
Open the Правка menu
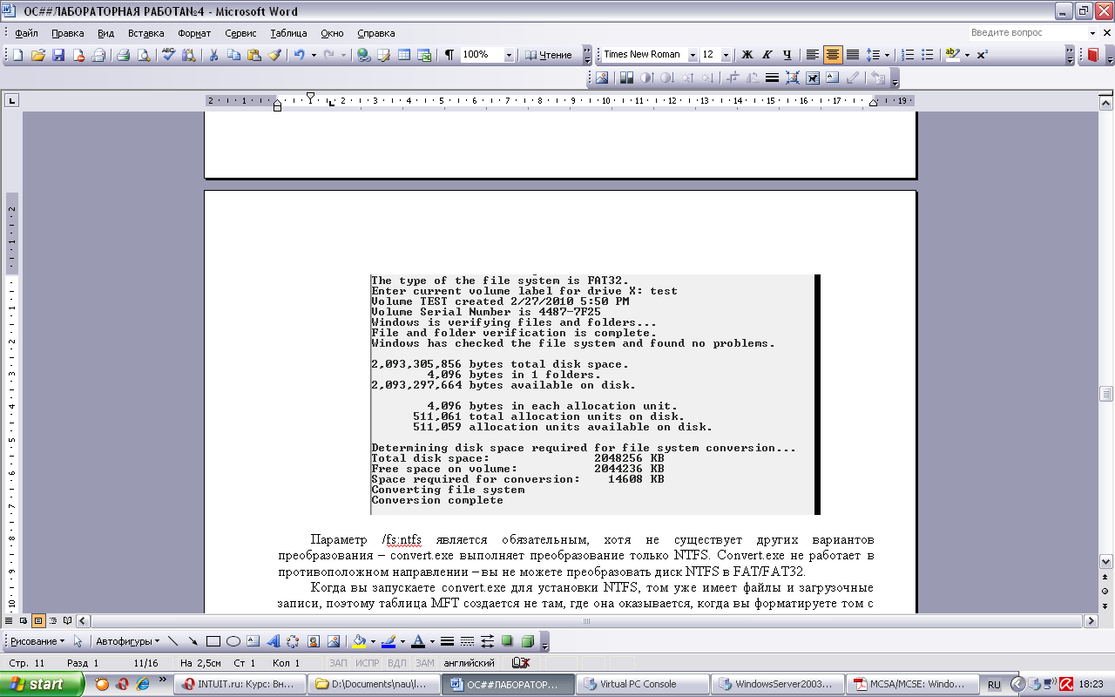67,33
